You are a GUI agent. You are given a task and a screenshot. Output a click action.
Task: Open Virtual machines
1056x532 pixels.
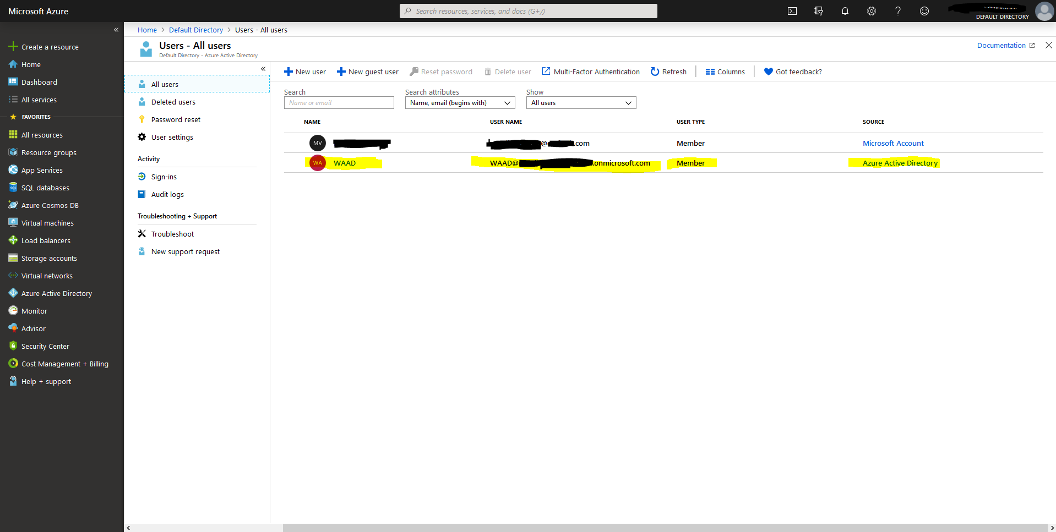41,223
